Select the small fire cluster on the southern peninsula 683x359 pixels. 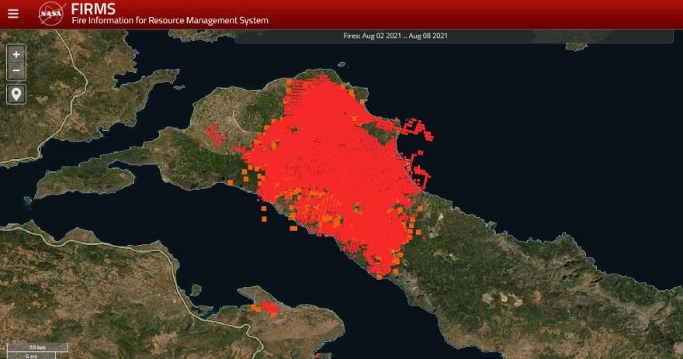point(269,309)
